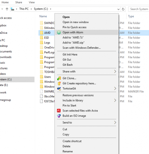Open the View ribbon tab
Screen dimensions: 149x154
click(x=32, y=2)
